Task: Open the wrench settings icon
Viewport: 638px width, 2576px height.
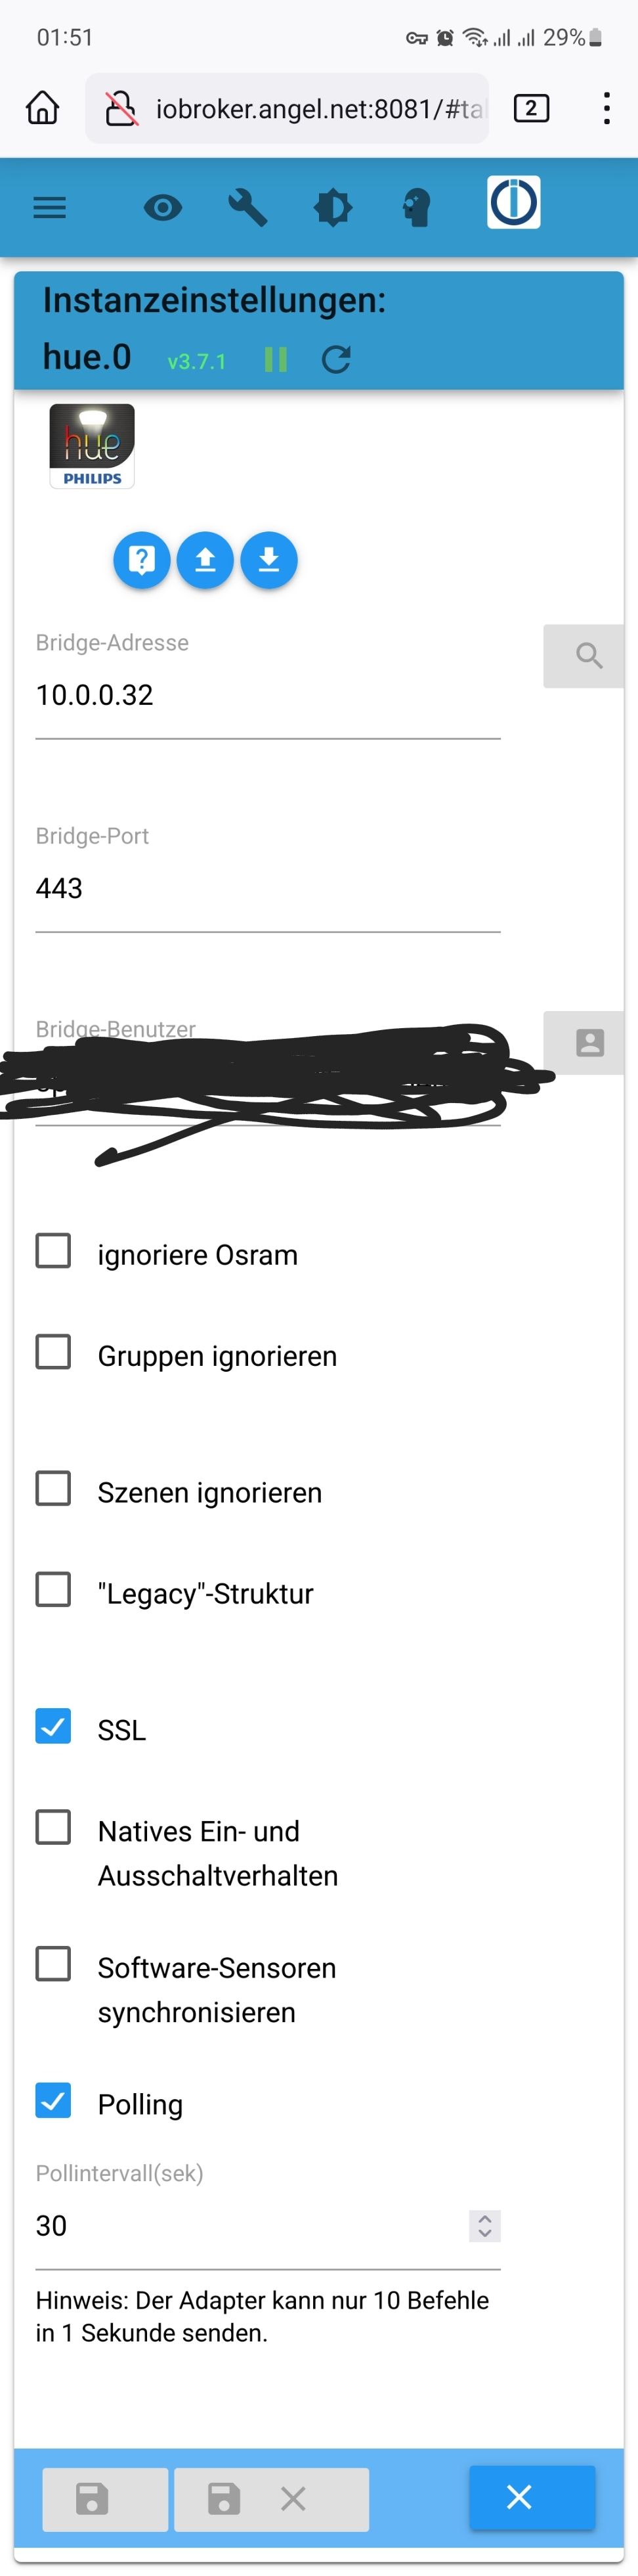Action: [x=247, y=207]
